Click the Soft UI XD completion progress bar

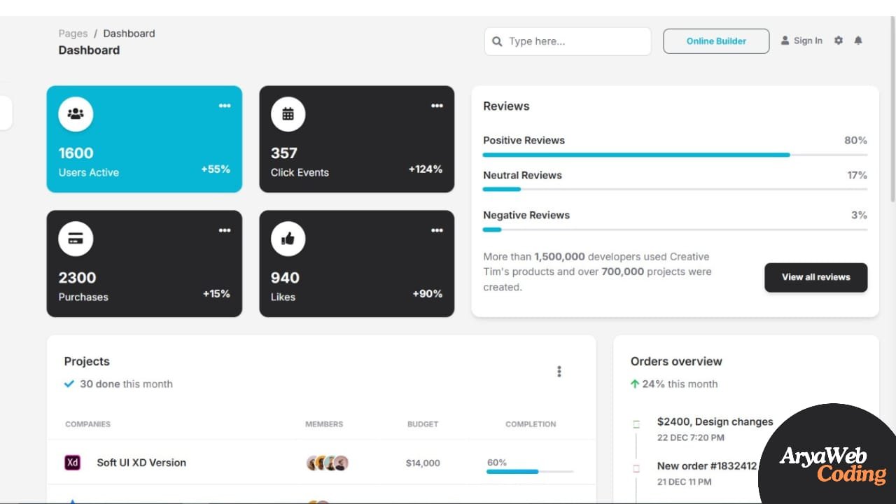pos(530,472)
